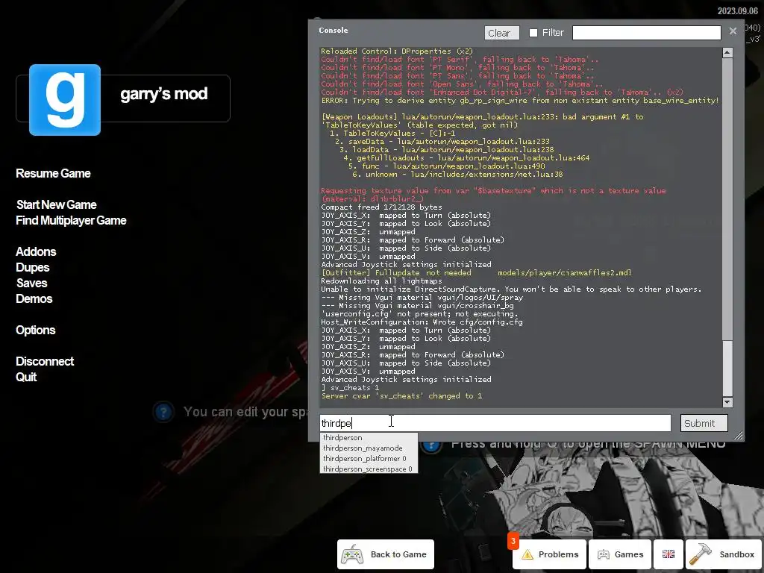The image size is (764, 573).
Task: Click the Console resize grip corner
Action: point(739,436)
